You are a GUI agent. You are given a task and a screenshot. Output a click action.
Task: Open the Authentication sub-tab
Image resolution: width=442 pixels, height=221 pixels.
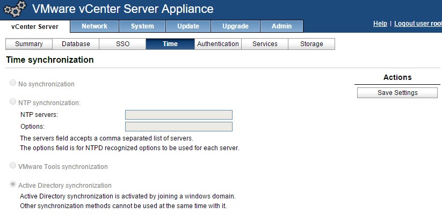click(x=218, y=44)
